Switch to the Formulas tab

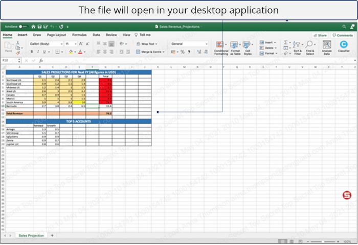click(x=79, y=35)
